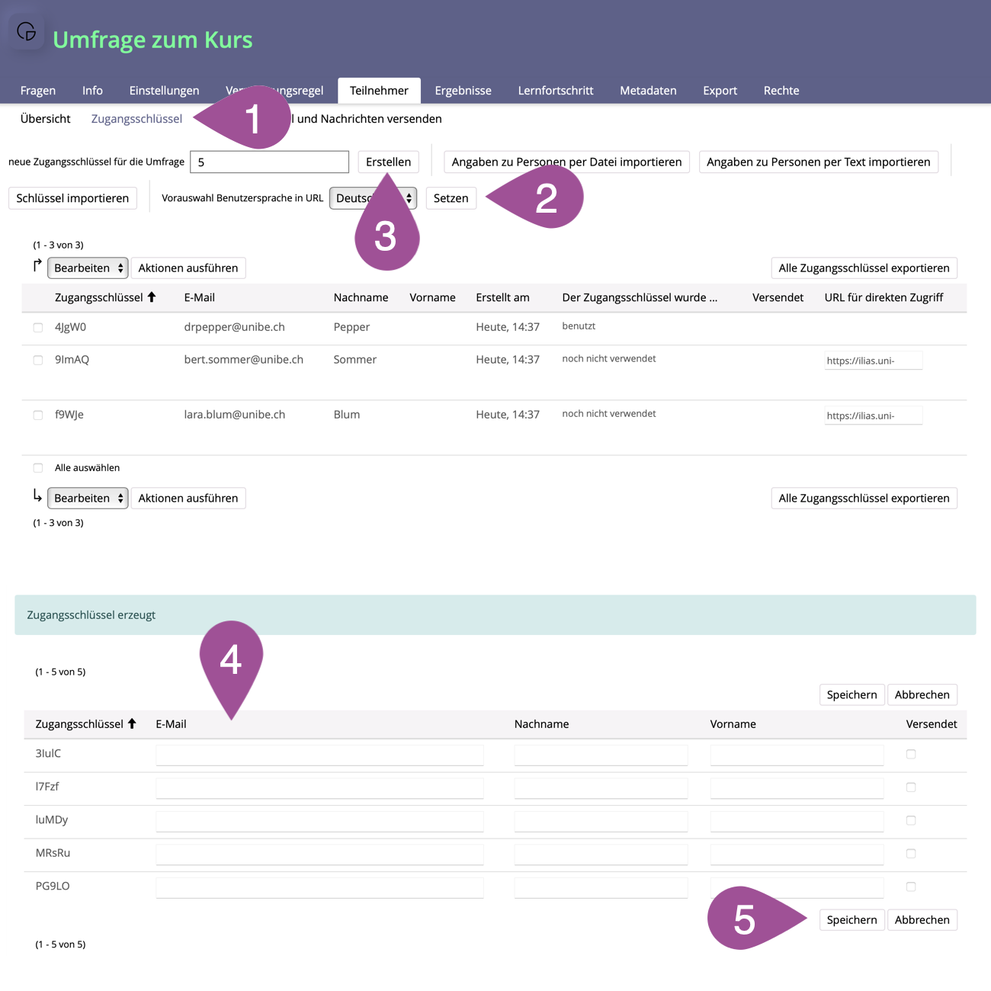Go to the Übersicht sub-tab
991x991 pixels.
[x=45, y=119]
